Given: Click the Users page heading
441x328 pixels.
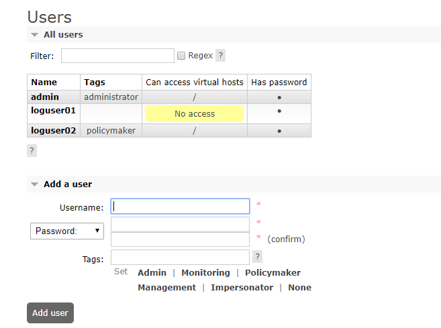Looking at the screenshot, I should tap(50, 17).
